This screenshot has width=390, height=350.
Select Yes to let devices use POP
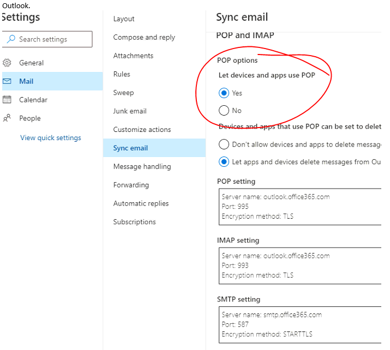click(x=224, y=93)
